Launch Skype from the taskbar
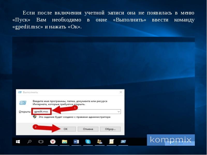Viewport: 207px width, 155px height. coord(88,142)
